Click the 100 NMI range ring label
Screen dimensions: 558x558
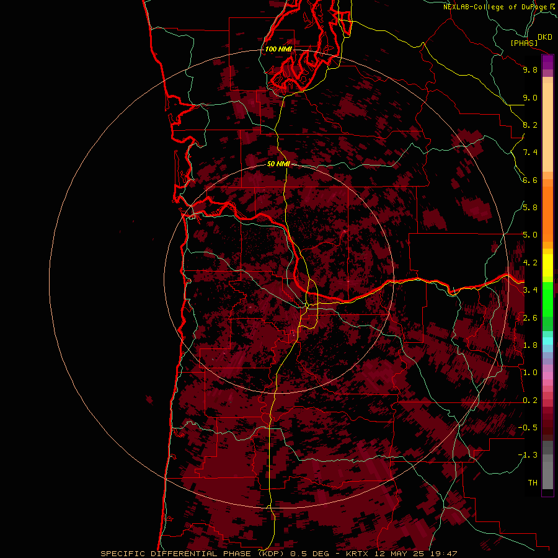[278, 49]
